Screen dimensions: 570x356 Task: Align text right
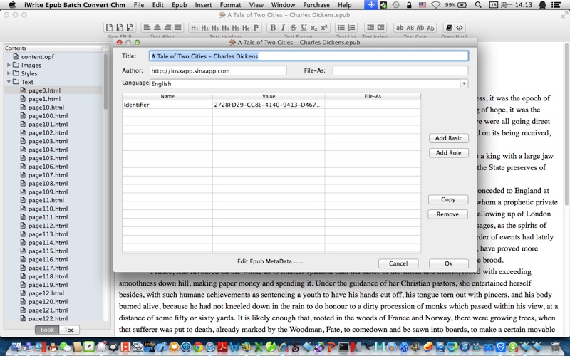click(167, 28)
